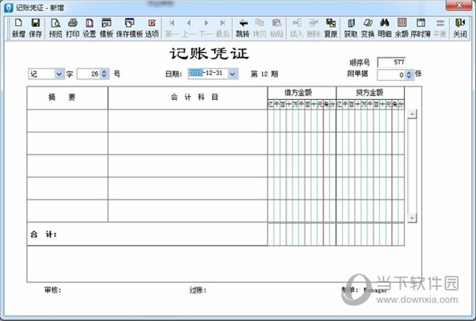Image resolution: width=476 pixels, height=321 pixels.
Task: Expand the 记 voucher type dropdown
Action: [59, 74]
